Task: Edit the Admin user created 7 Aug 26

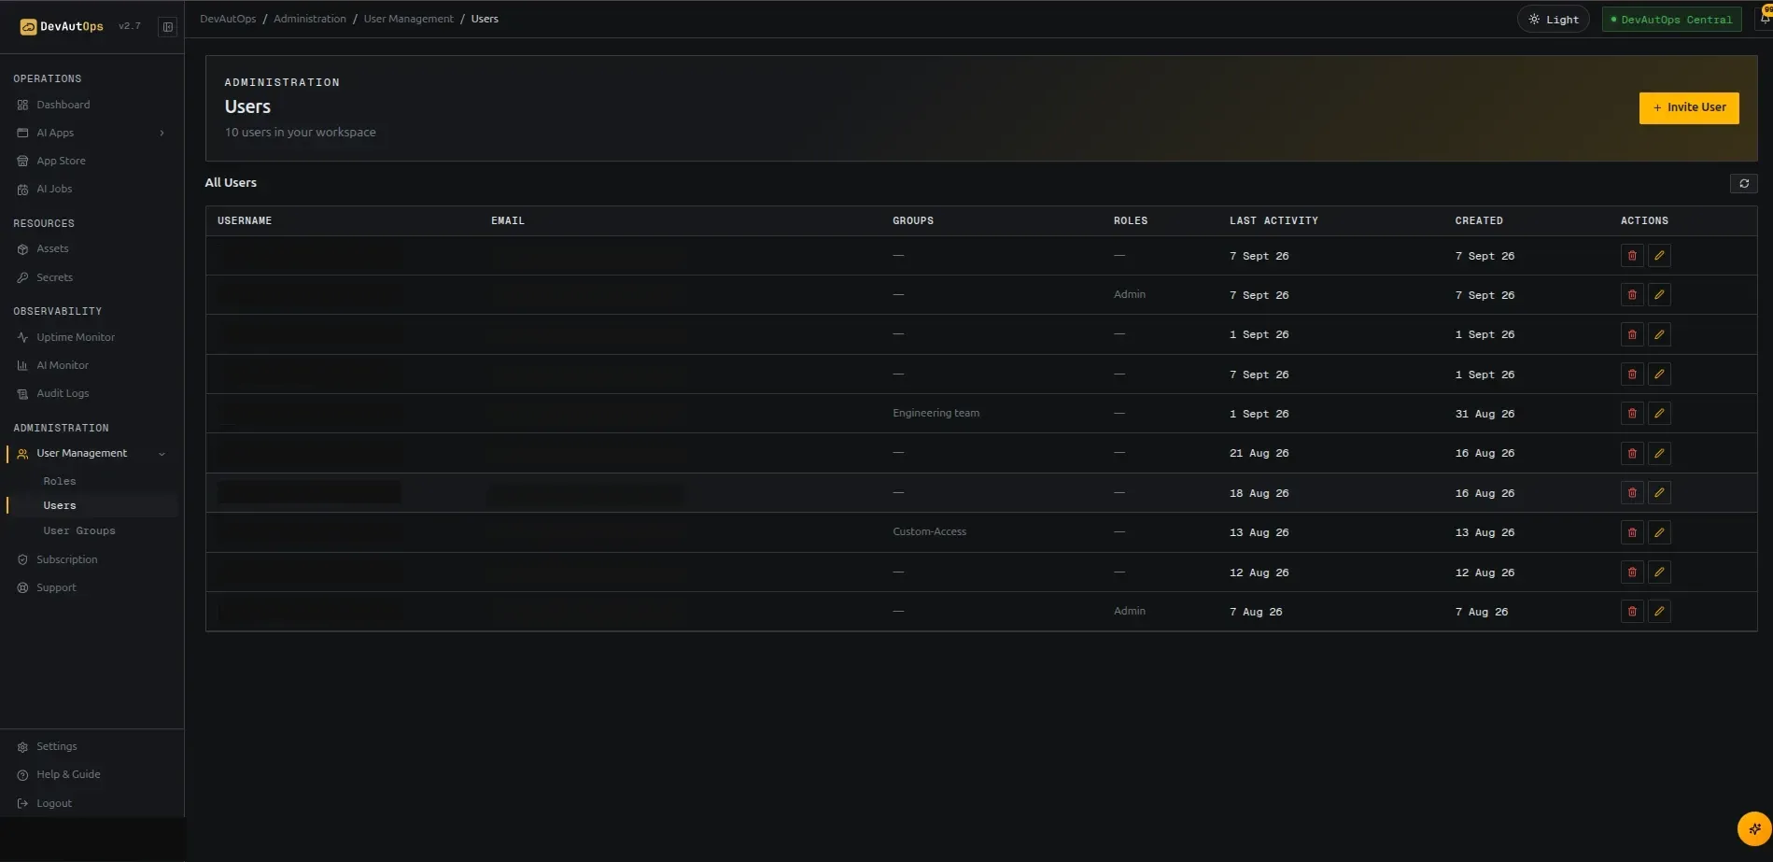Action: (x=1659, y=612)
